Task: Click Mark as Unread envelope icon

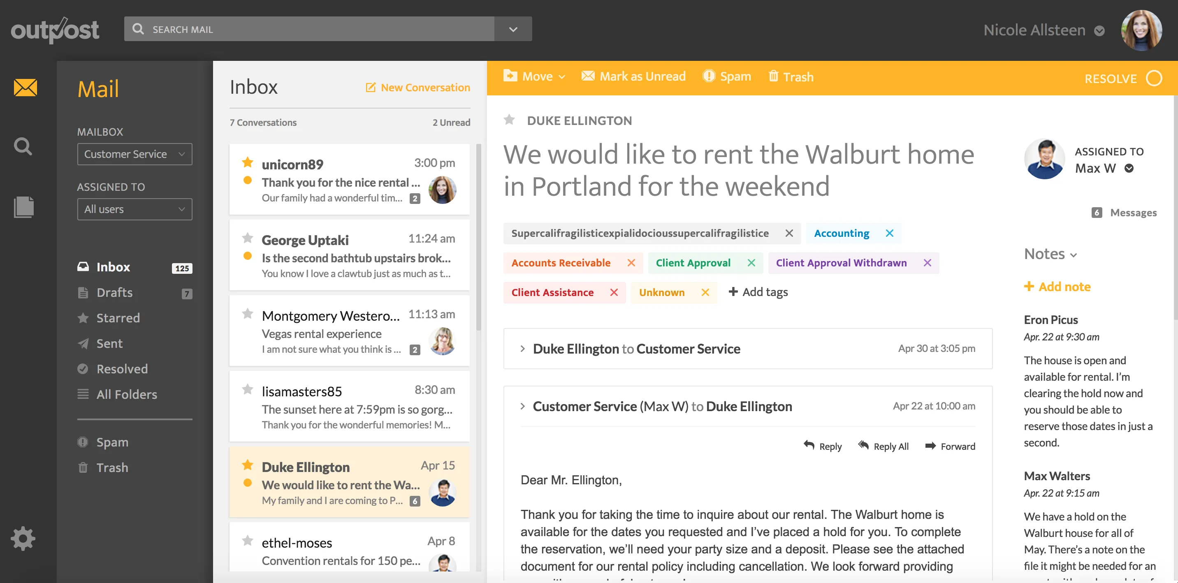Action: coord(588,76)
